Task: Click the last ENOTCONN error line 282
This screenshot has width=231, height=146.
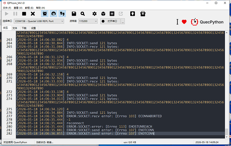Action: click(85, 134)
